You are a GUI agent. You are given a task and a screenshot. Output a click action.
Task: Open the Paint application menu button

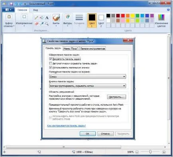coord(8,10)
